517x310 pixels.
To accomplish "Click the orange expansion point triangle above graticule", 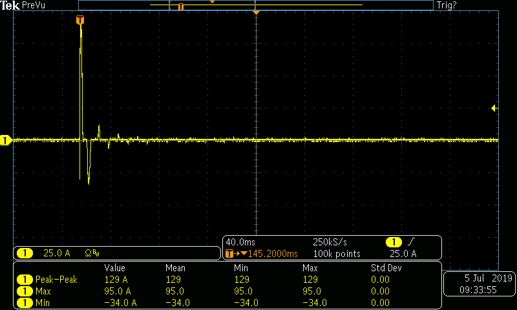I will [x=256, y=13].
